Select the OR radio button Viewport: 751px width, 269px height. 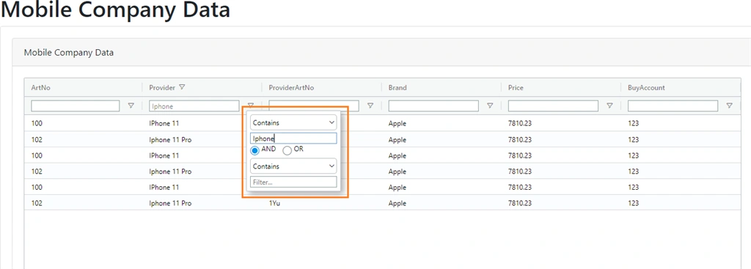(287, 150)
